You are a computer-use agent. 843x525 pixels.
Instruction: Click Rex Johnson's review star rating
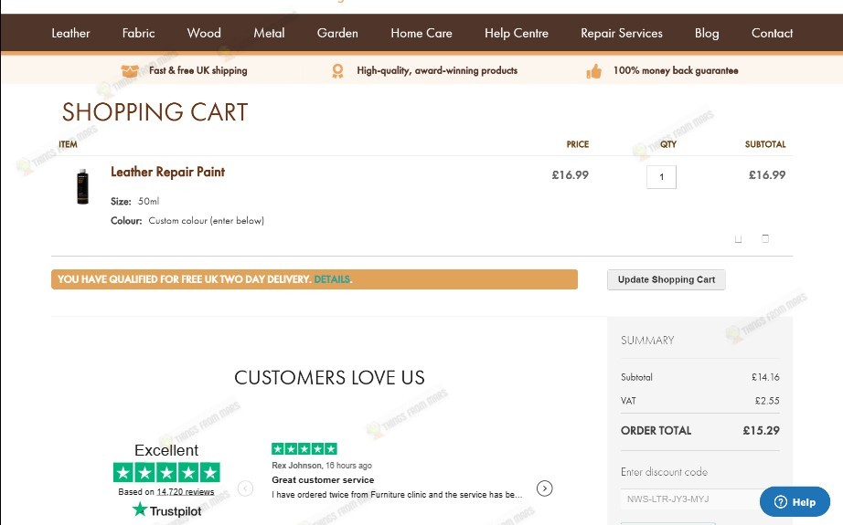click(304, 449)
